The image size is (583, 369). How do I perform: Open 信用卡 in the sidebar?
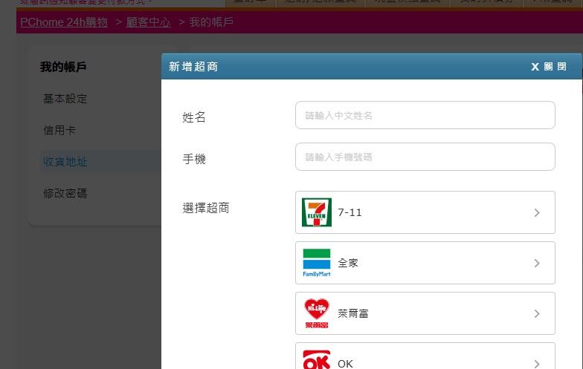(59, 131)
